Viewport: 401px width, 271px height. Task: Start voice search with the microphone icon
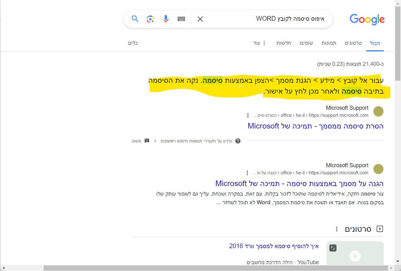point(166,19)
